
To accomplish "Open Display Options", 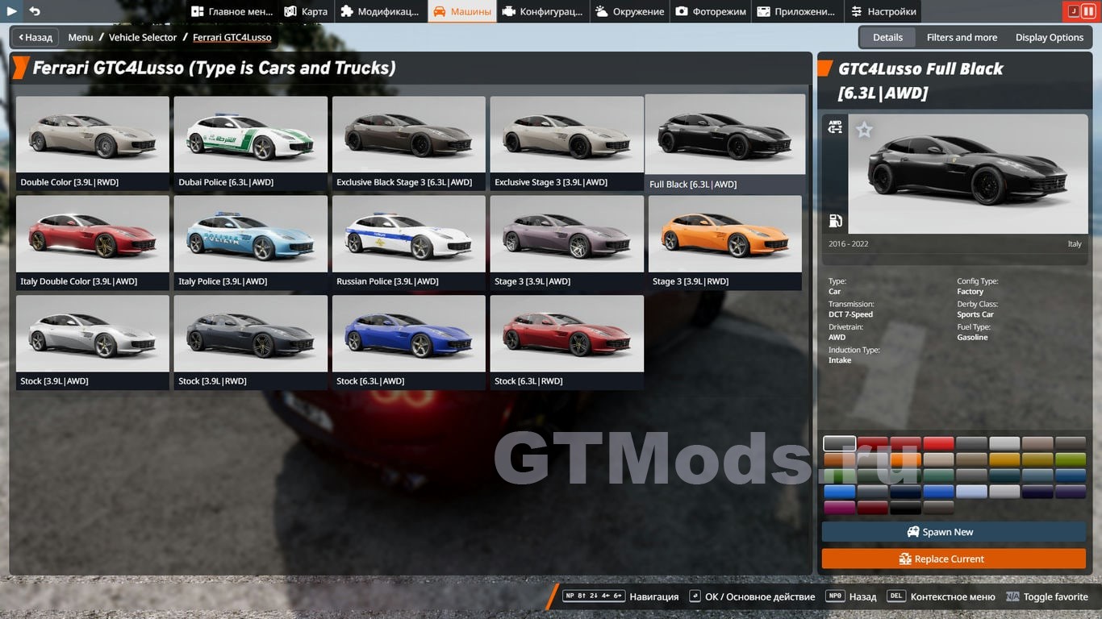I will click(1049, 37).
